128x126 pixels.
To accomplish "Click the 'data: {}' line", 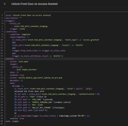I will pyautogui.click(x=14, y=72).
